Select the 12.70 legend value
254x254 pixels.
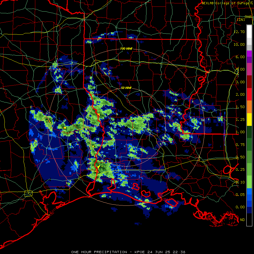point(239,32)
